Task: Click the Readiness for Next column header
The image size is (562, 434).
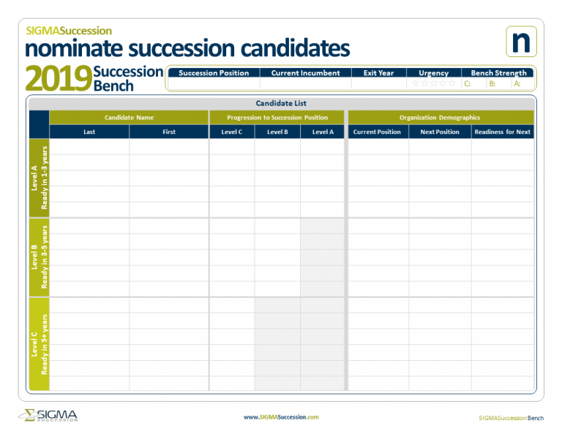Action: (503, 132)
